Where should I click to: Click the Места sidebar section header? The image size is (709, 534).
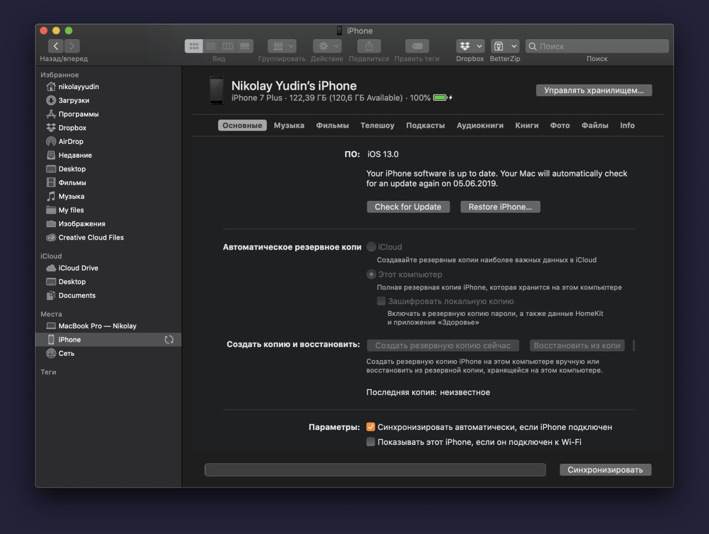(52, 314)
